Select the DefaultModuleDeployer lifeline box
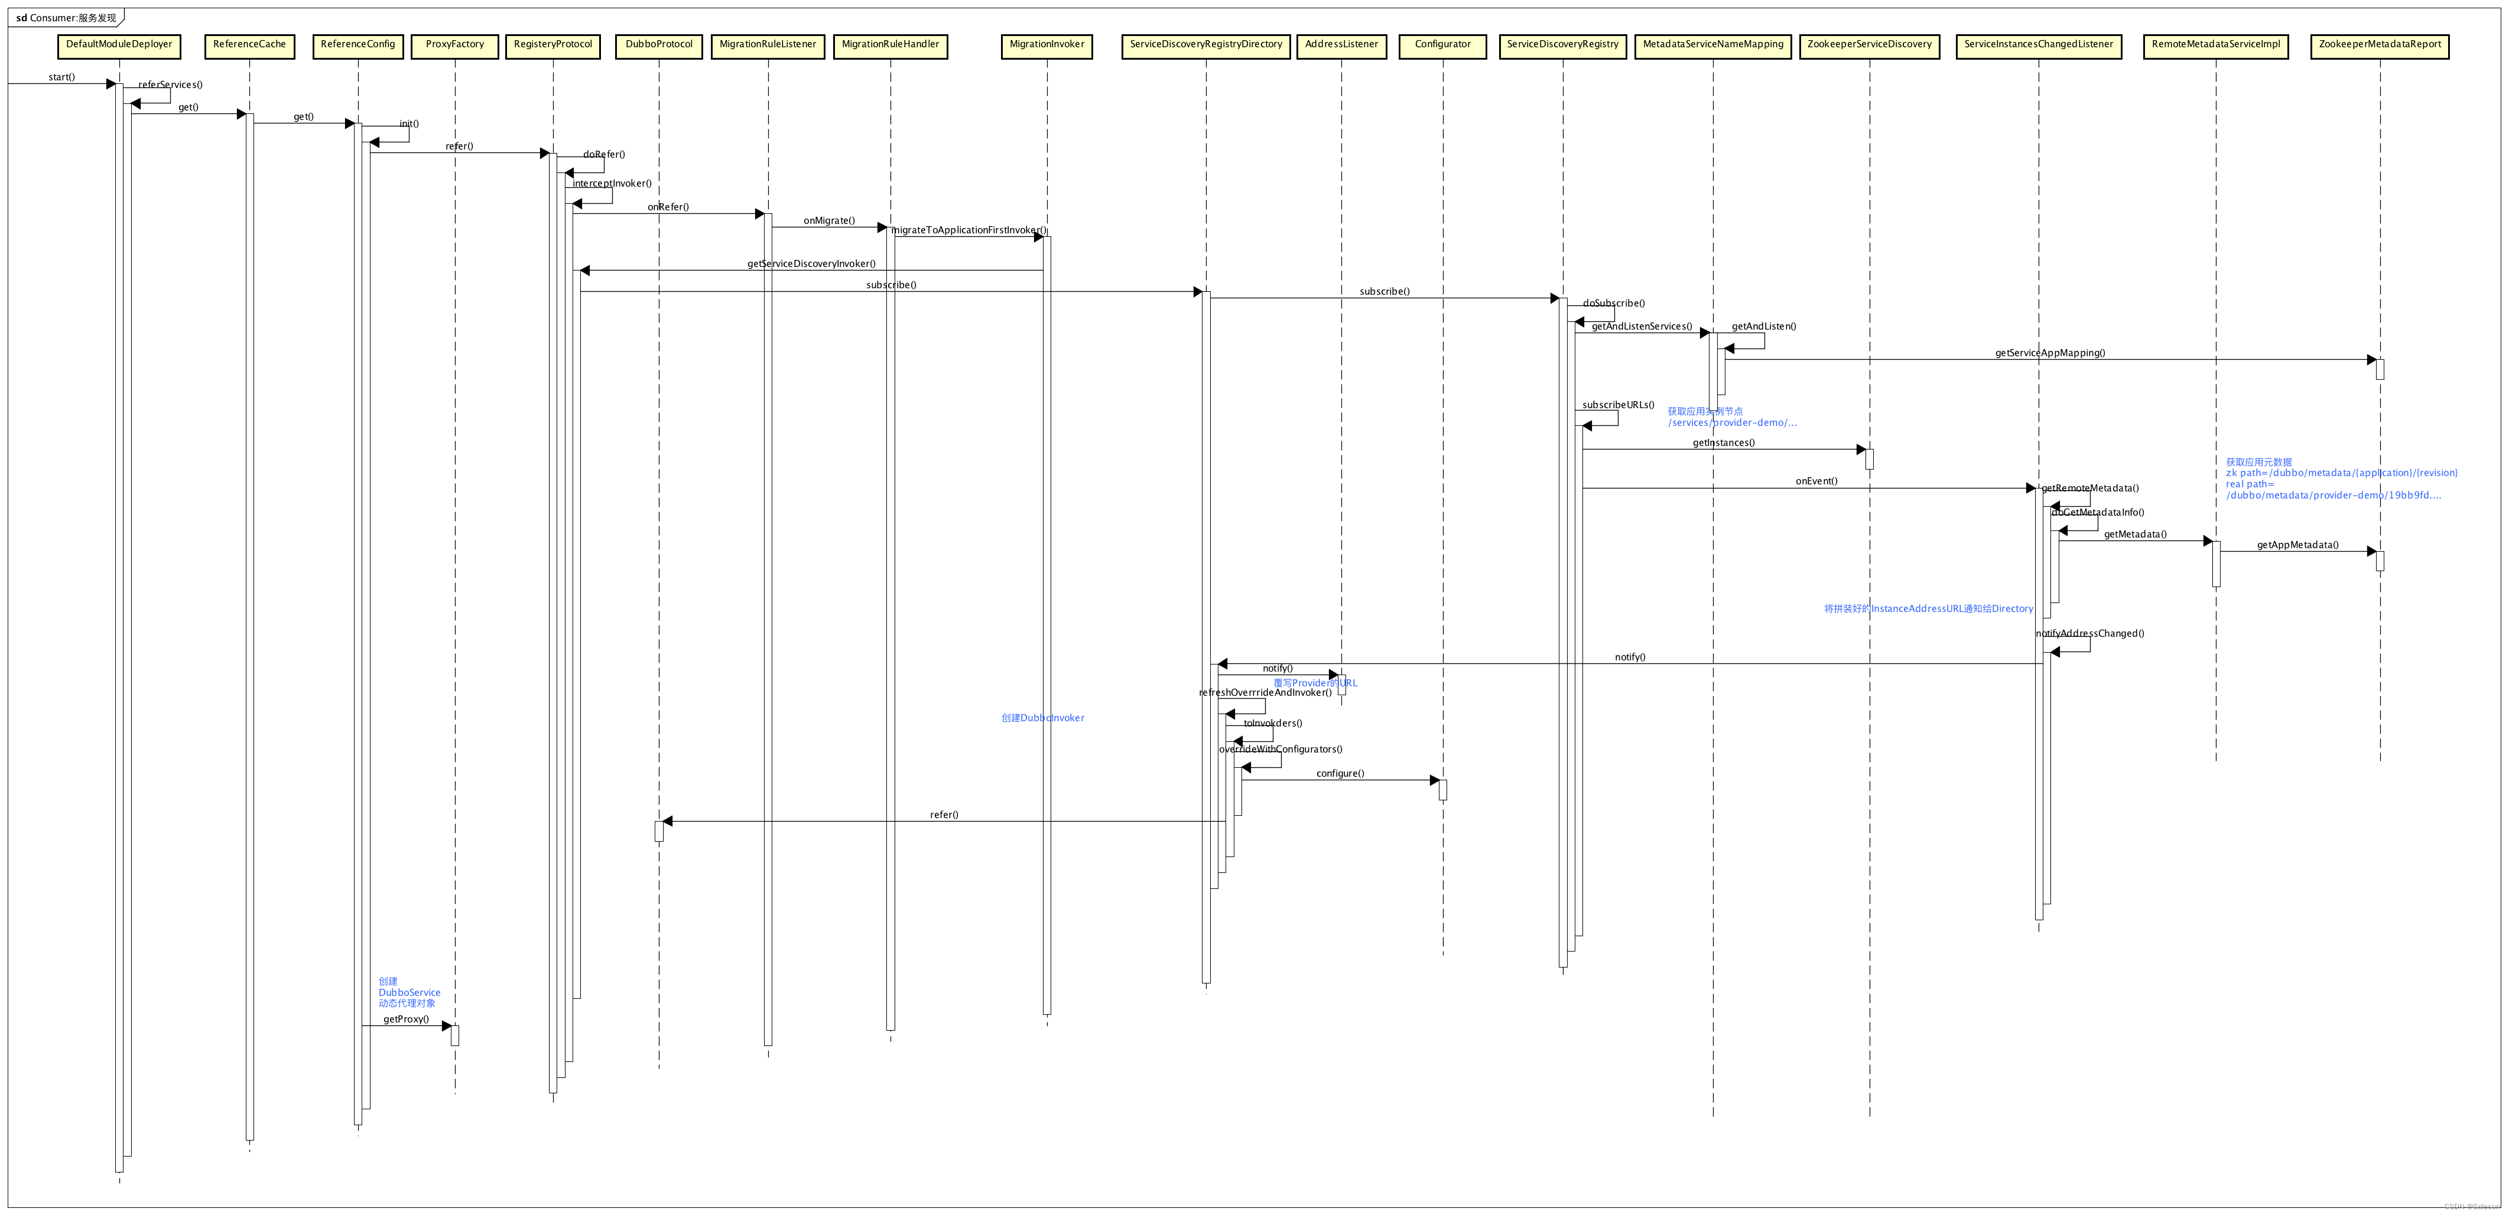The image size is (2509, 1215). (x=119, y=45)
